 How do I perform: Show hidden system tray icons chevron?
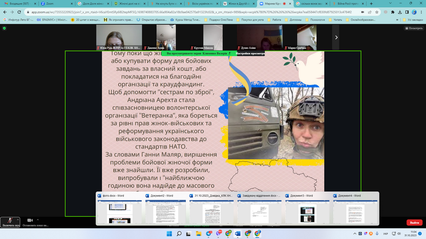click(x=357, y=233)
